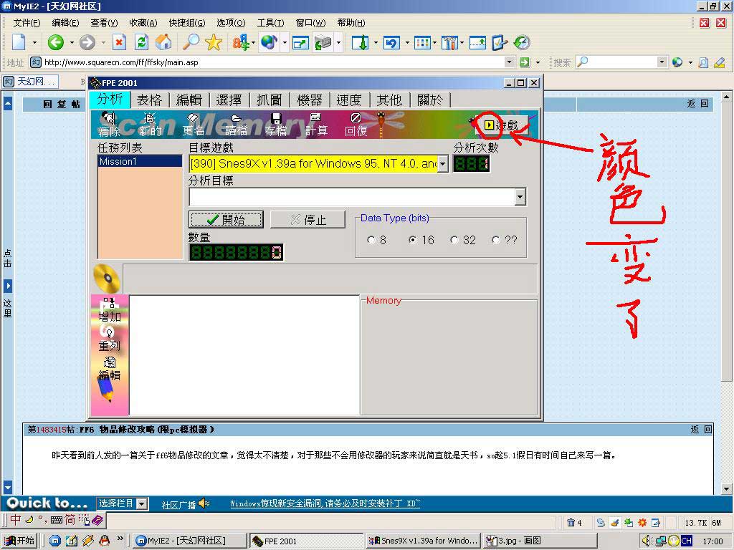Expand the Back button history dropdown arrow
Image resolution: width=734 pixels, height=550 pixels.
point(72,42)
